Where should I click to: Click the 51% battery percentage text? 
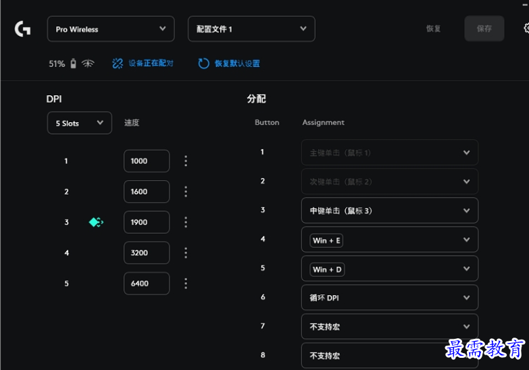point(57,63)
